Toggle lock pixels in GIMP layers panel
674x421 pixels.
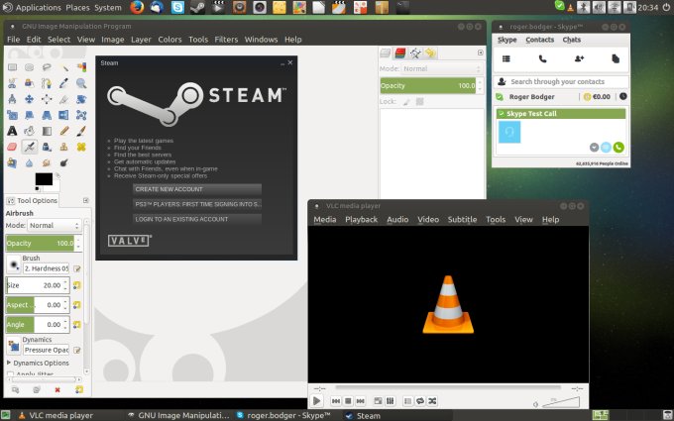point(406,102)
